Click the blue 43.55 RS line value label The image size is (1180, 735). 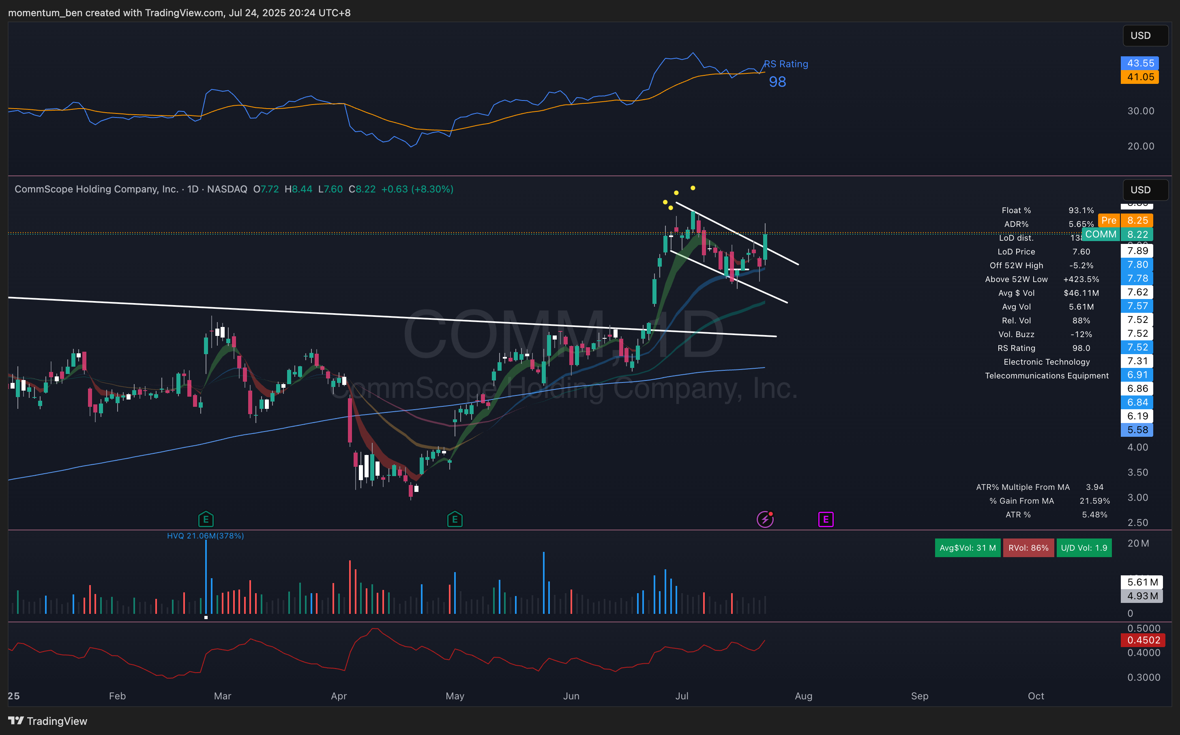[1139, 63]
